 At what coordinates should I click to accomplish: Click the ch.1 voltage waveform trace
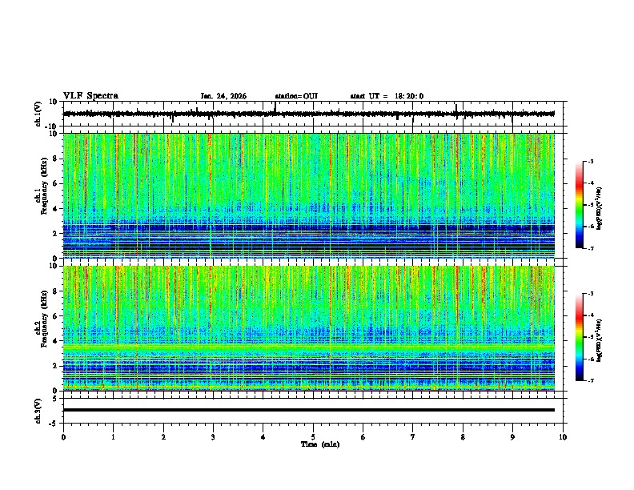tap(309, 114)
